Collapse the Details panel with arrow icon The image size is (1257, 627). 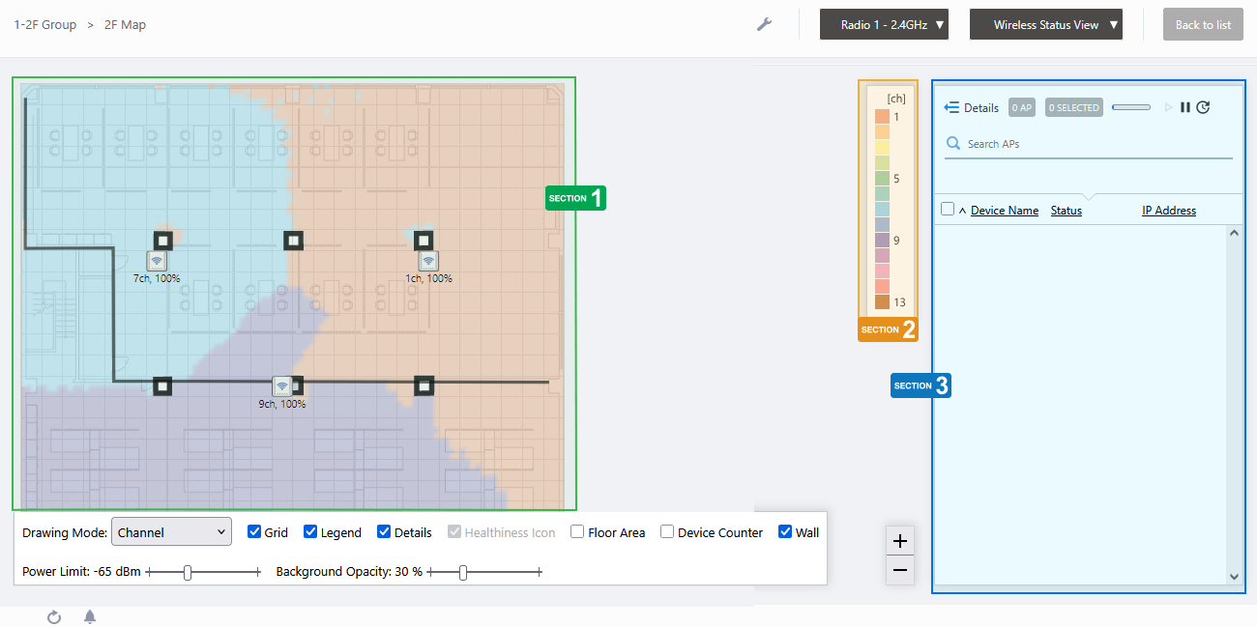(x=951, y=107)
